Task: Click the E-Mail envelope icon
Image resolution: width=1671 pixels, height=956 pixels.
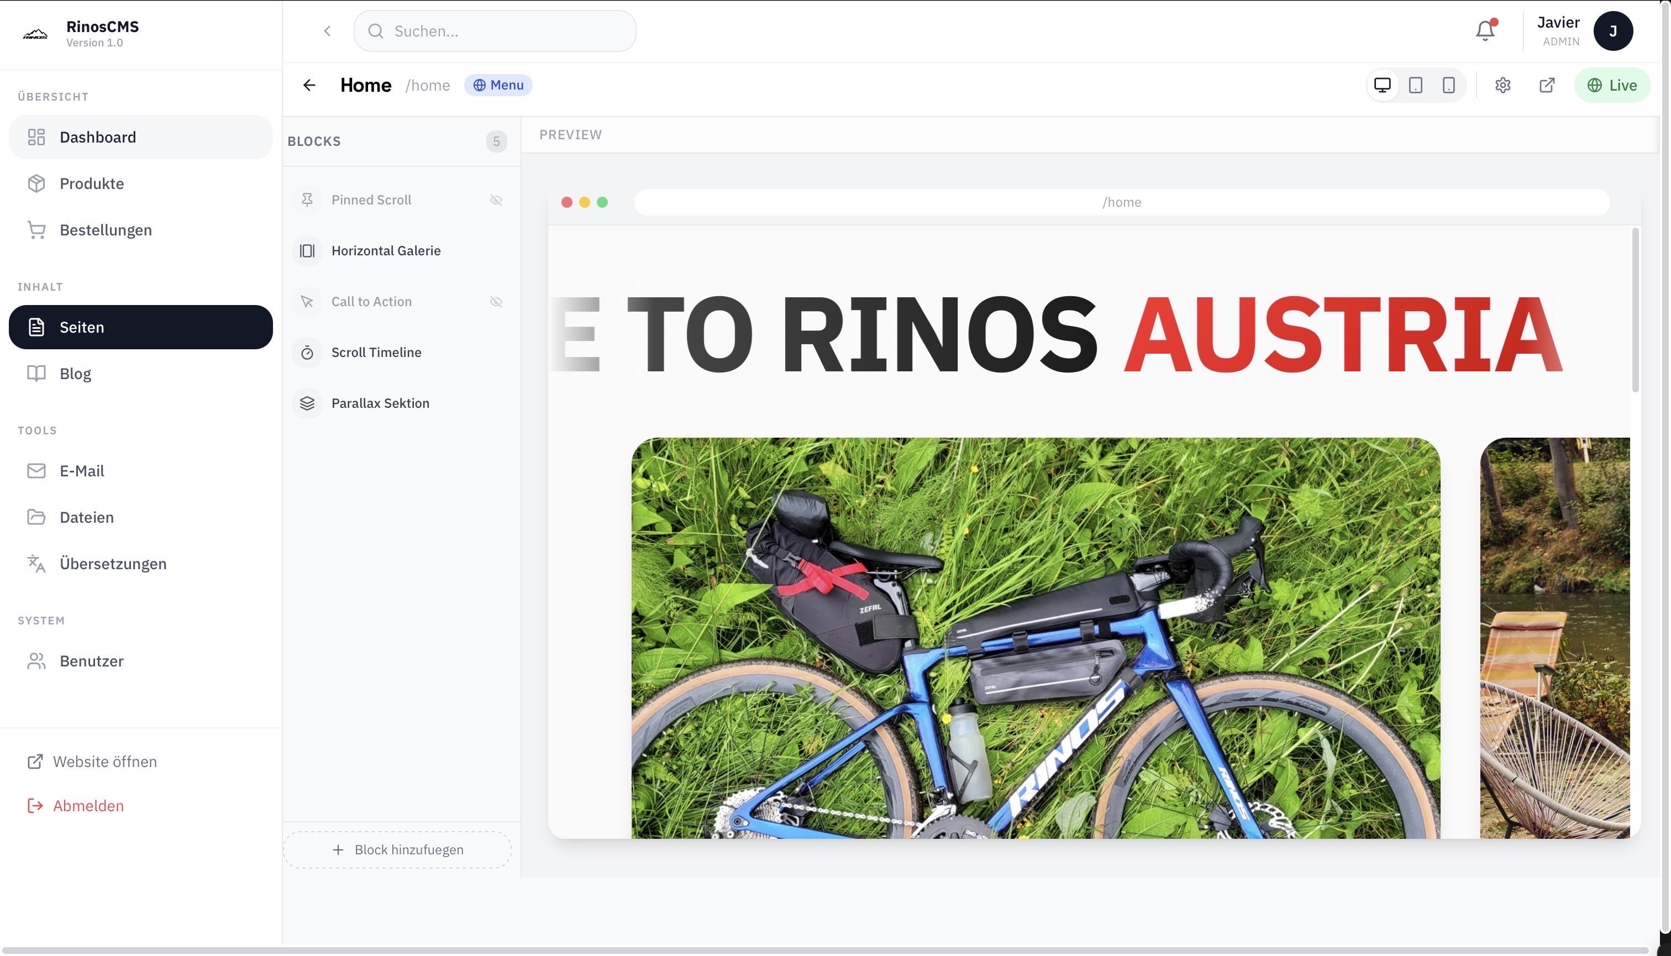Action: click(x=36, y=471)
